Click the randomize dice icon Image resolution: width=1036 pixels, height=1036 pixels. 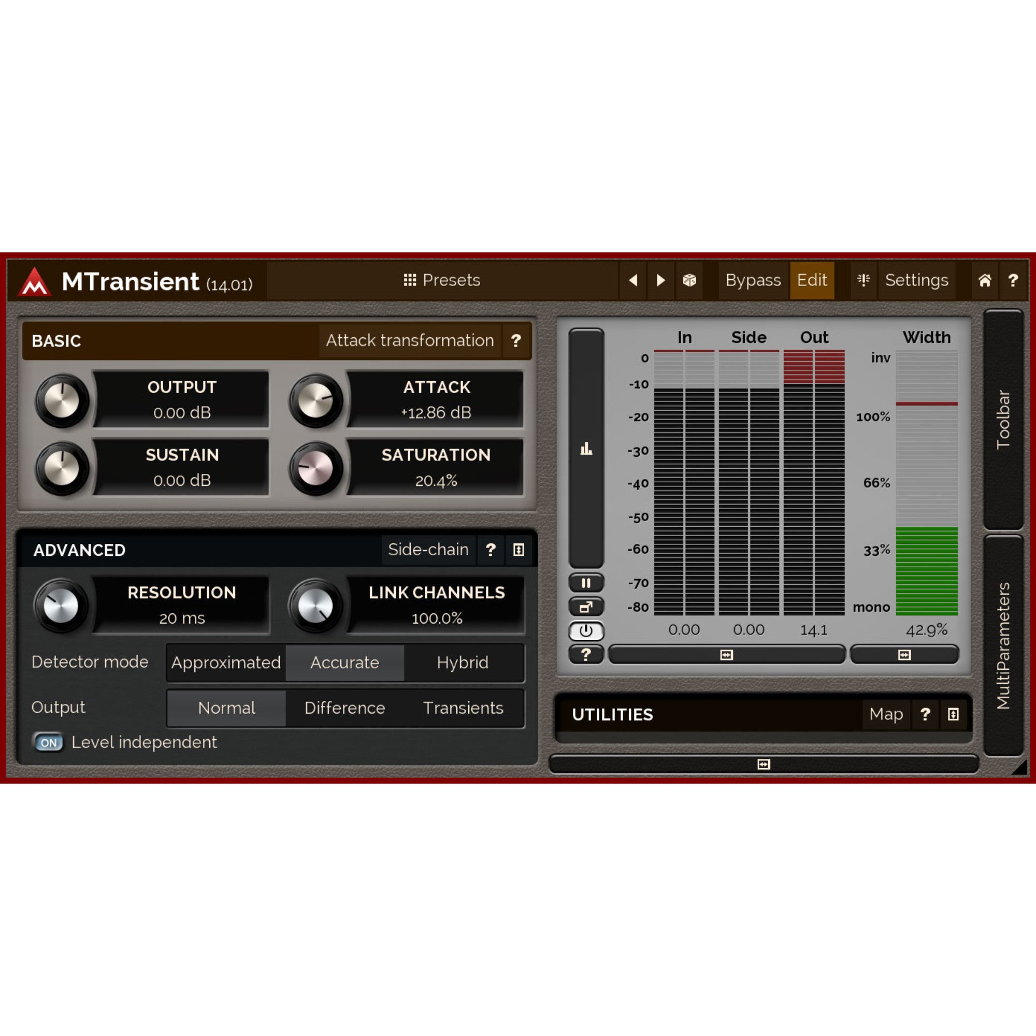point(689,280)
